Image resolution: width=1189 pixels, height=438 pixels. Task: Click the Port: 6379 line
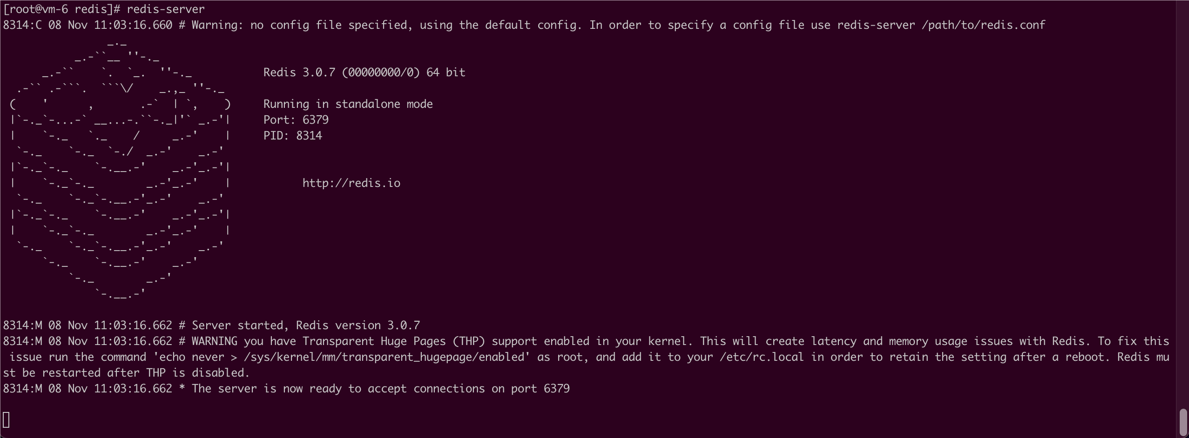296,120
